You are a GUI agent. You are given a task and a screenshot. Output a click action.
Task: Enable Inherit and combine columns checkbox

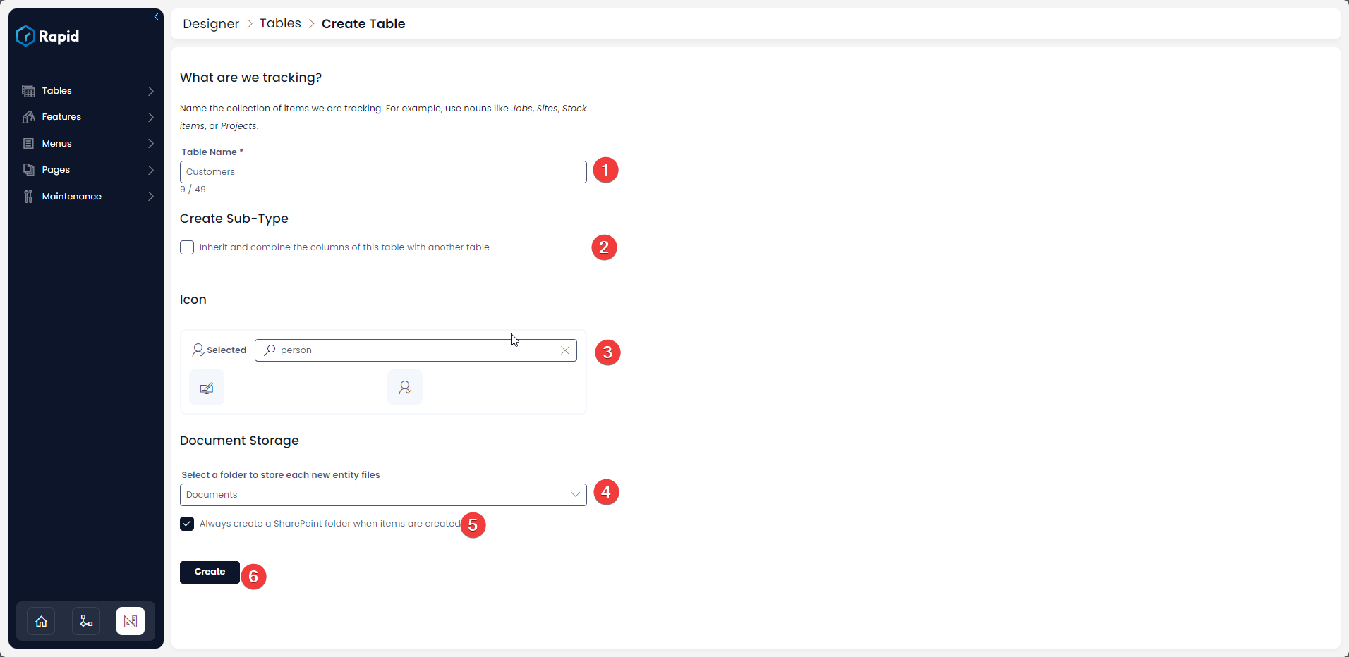point(187,247)
